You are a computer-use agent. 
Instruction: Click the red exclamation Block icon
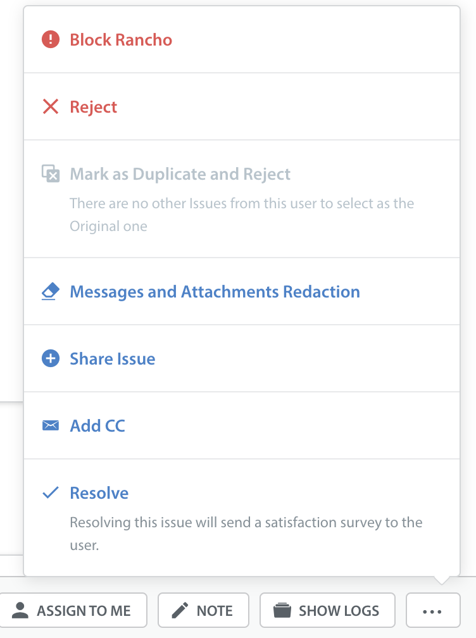pos(51,39)
